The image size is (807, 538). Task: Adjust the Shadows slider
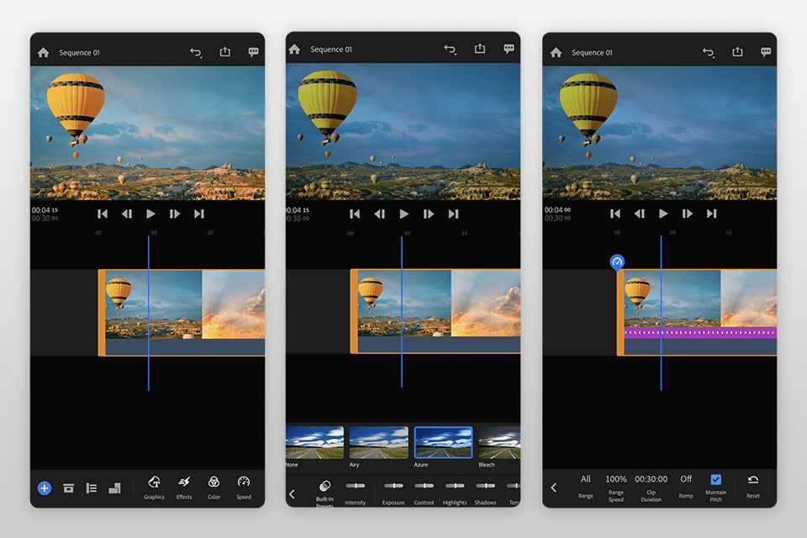click(485, 486)
